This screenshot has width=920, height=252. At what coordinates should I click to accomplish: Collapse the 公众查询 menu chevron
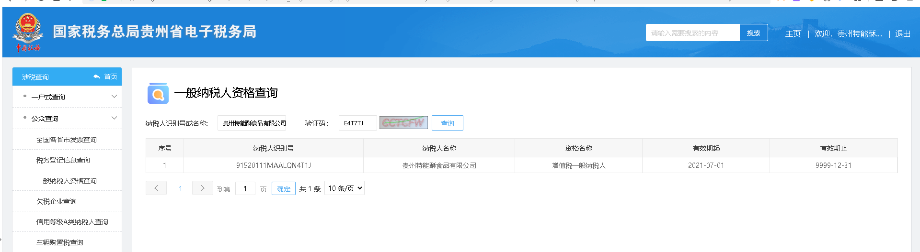pos(114,118)
